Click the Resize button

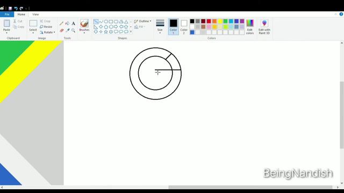46,27
